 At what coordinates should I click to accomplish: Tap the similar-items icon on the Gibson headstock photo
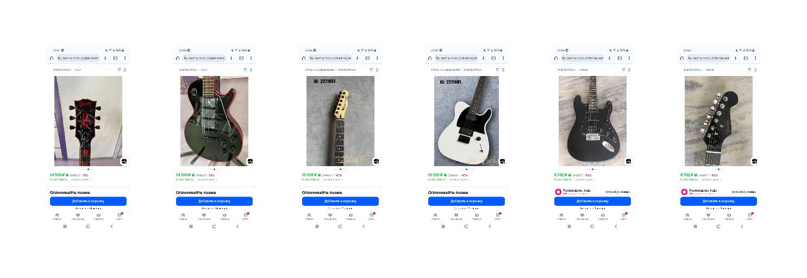click(x=124, y=161)
